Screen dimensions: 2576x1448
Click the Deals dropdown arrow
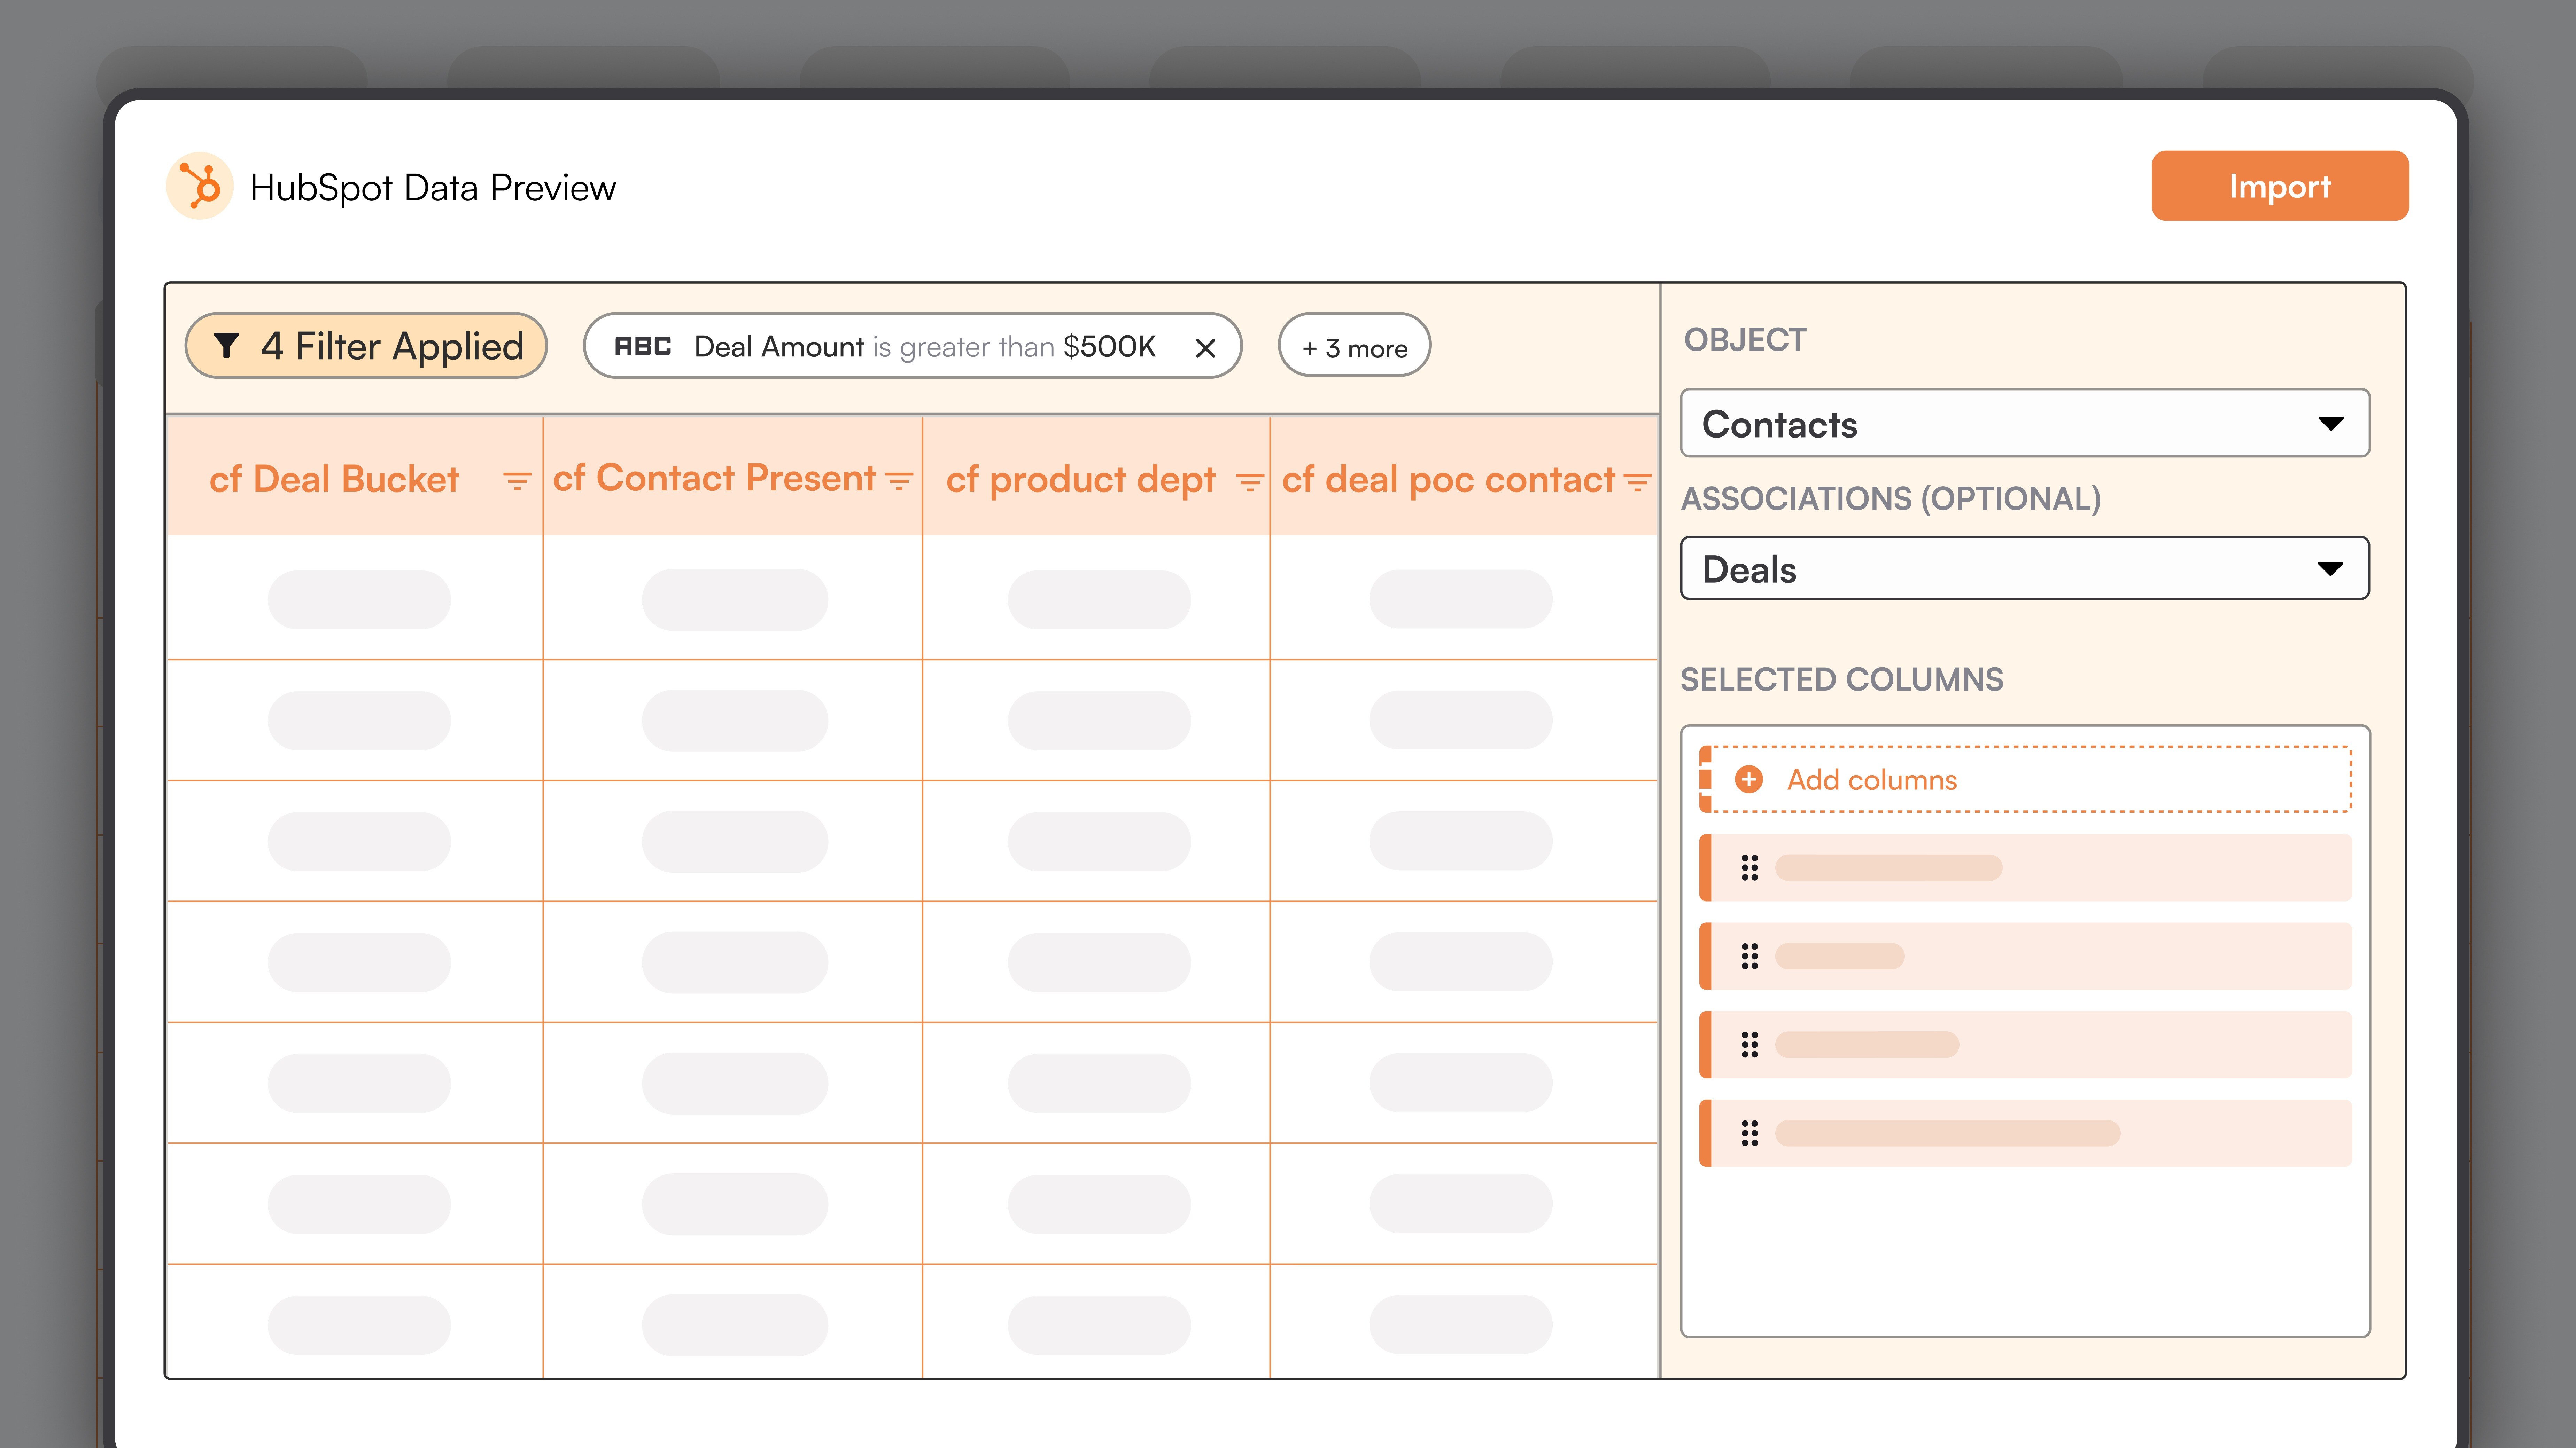pos(2330,569)
